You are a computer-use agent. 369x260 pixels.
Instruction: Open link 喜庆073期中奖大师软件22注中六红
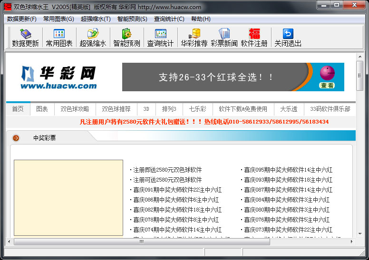[x=288, y=230]
